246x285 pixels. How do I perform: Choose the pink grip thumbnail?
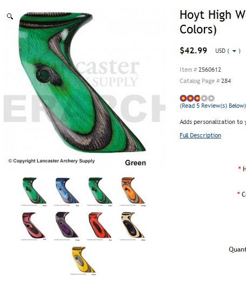click(x=34, y=226)
